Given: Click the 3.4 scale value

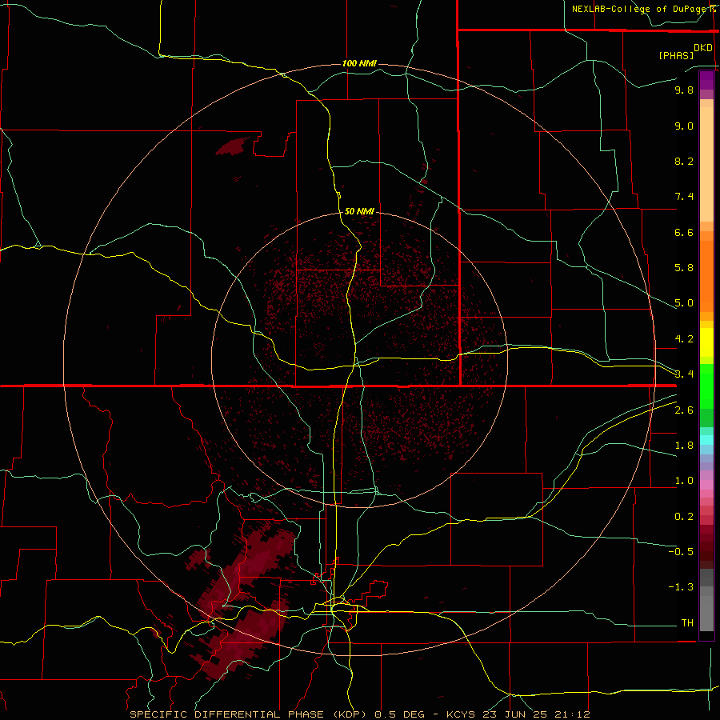Looking at the screenshot, I should point(684,374).
